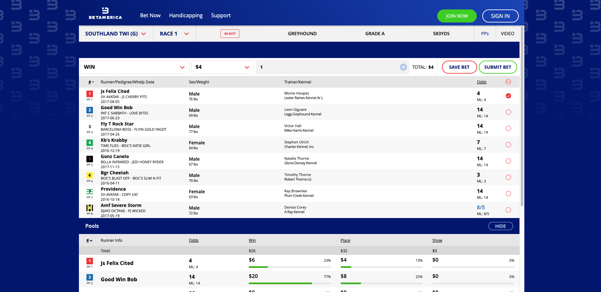The image size is (601, 292).
Task: Click the black number 5 badge for Gonz Canelo
Action: 90,159
